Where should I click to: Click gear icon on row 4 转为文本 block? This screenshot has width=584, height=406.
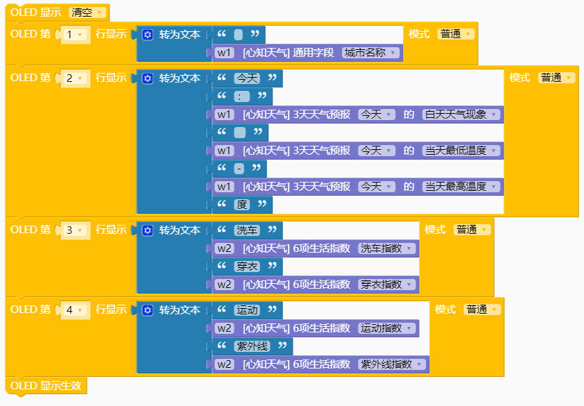(x=148, y=310)
